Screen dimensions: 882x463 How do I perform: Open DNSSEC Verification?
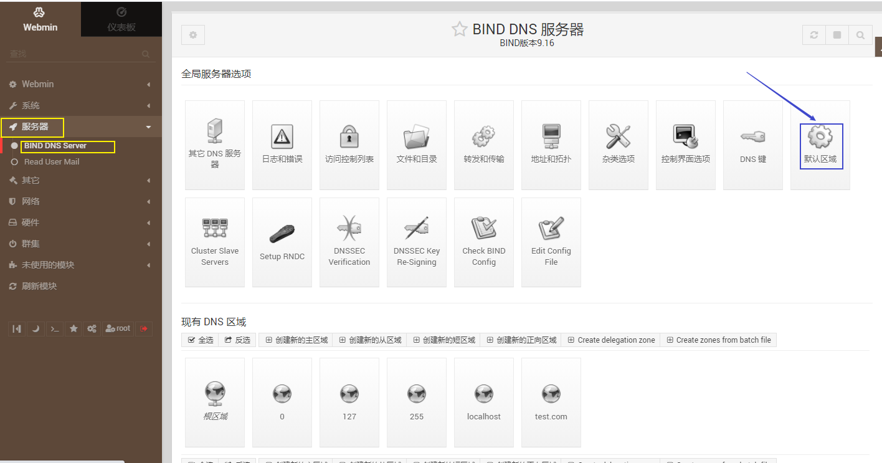pyautogui.click(x=349, y=242)
